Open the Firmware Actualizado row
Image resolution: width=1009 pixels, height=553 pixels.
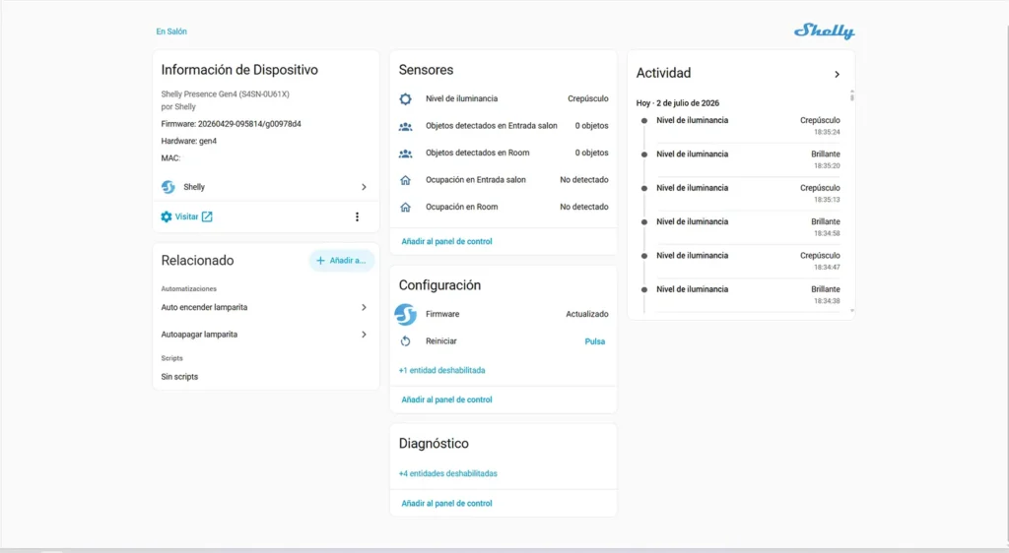pyautogui.click(x=504, y=314)
